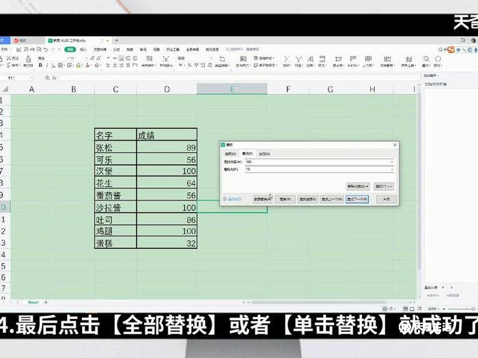Image resolution: width=478 pixels, height=358 pixels.
Task: Open the special content dropdown button in dialog
Action: pos(358,186)
